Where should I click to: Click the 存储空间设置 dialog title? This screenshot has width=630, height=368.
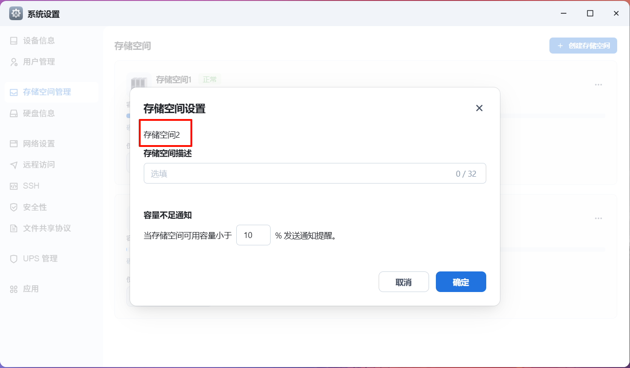[174, 108]
